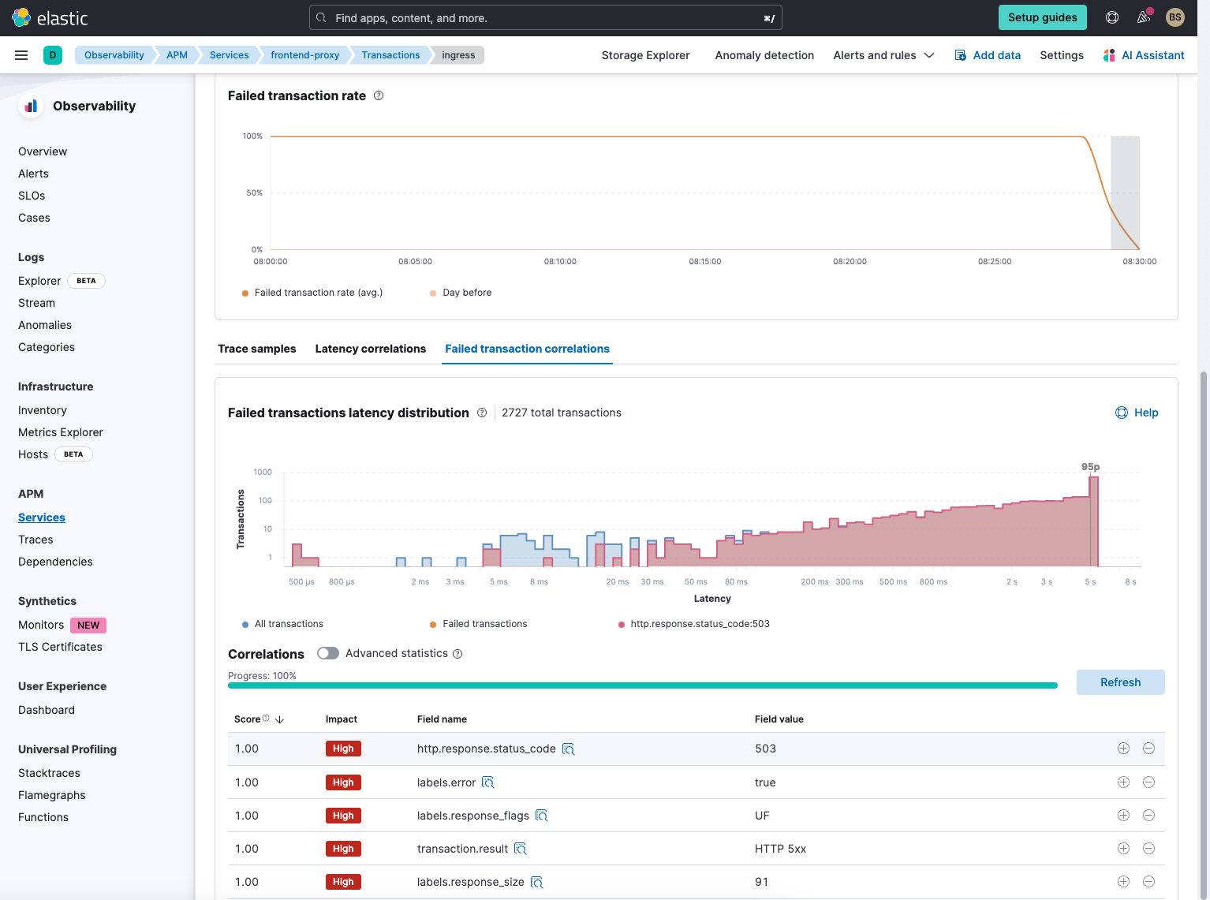The image size is (1210, 900).
Task: Expand Alerts and rules dropdown
Action: tap(883, 55)
